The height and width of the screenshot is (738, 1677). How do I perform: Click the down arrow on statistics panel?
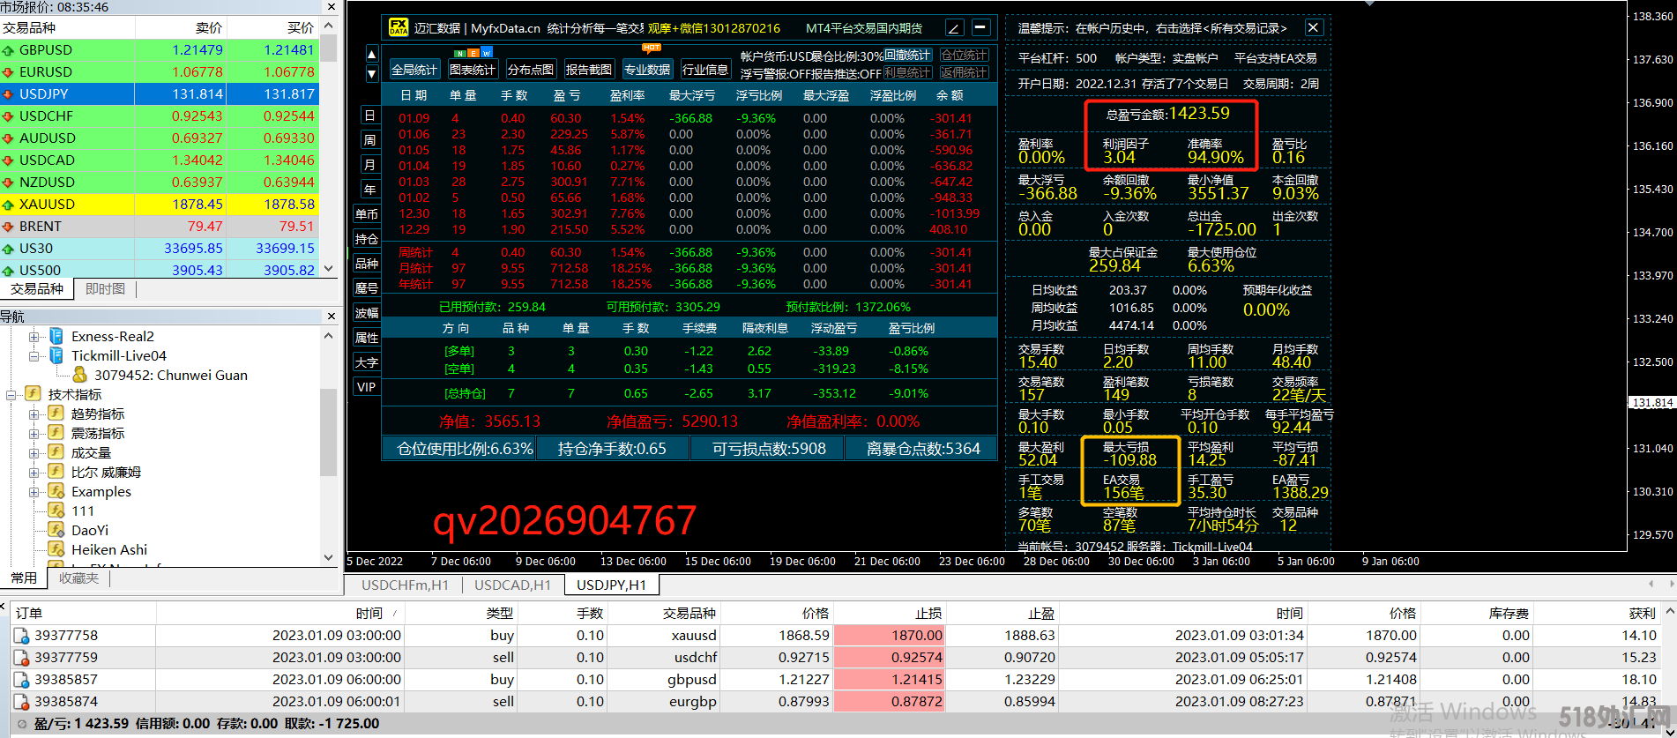(x=371, y=74)
